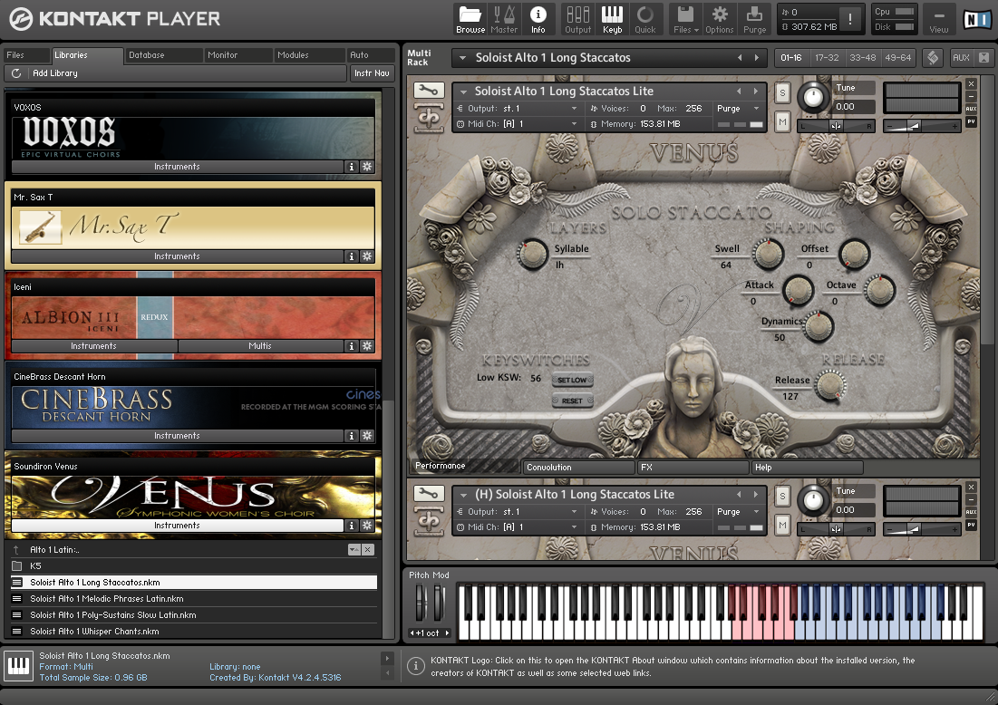Open the Convolution instrument tab

tap(578, 467)
